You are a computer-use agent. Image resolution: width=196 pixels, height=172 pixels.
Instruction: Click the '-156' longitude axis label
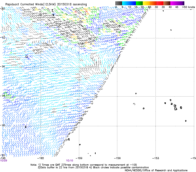[117, 158]
